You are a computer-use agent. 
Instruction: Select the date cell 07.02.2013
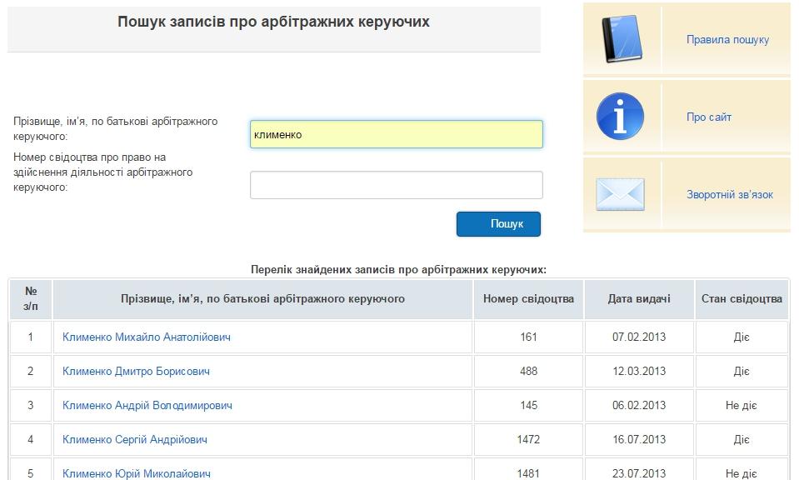(x=639, y=337)
